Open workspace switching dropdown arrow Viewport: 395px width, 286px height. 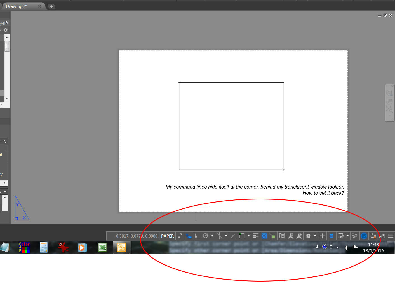point(315,236)
